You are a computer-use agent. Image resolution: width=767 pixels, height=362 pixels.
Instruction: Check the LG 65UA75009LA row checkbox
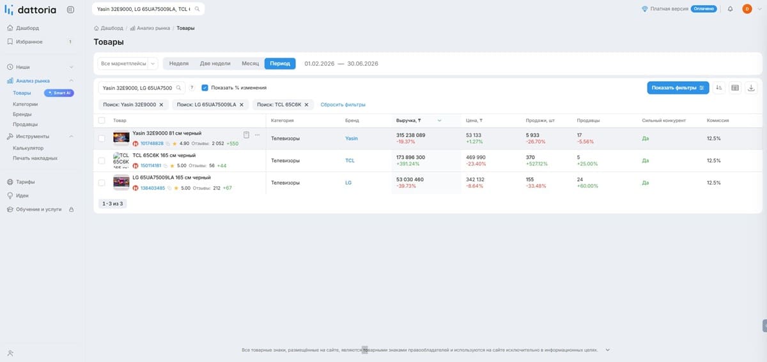102,183
